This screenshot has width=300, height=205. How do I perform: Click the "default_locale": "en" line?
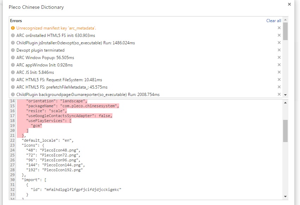point(48,141)
